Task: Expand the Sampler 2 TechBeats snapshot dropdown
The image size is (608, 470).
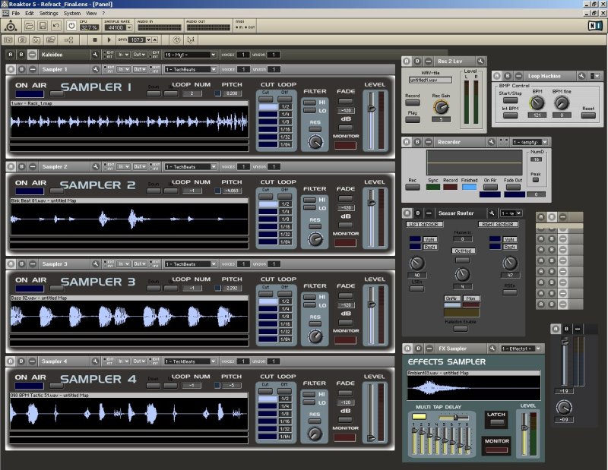Action: 214,166
